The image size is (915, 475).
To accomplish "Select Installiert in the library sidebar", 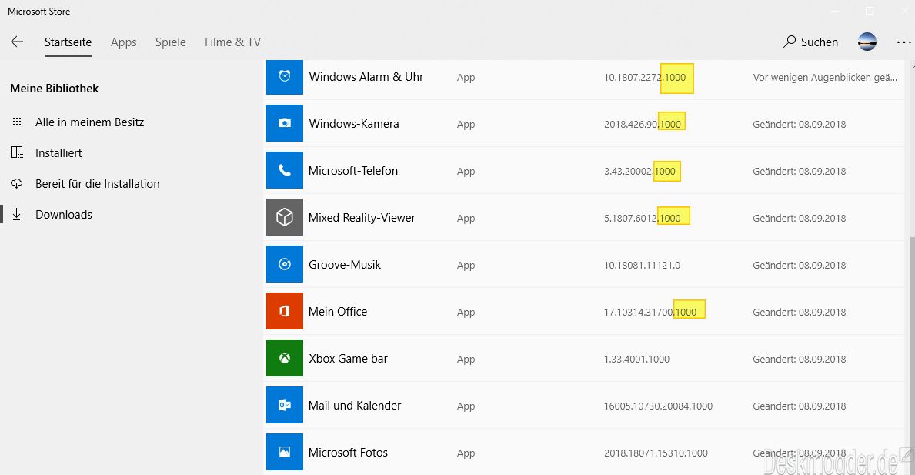I will point(58,153).
